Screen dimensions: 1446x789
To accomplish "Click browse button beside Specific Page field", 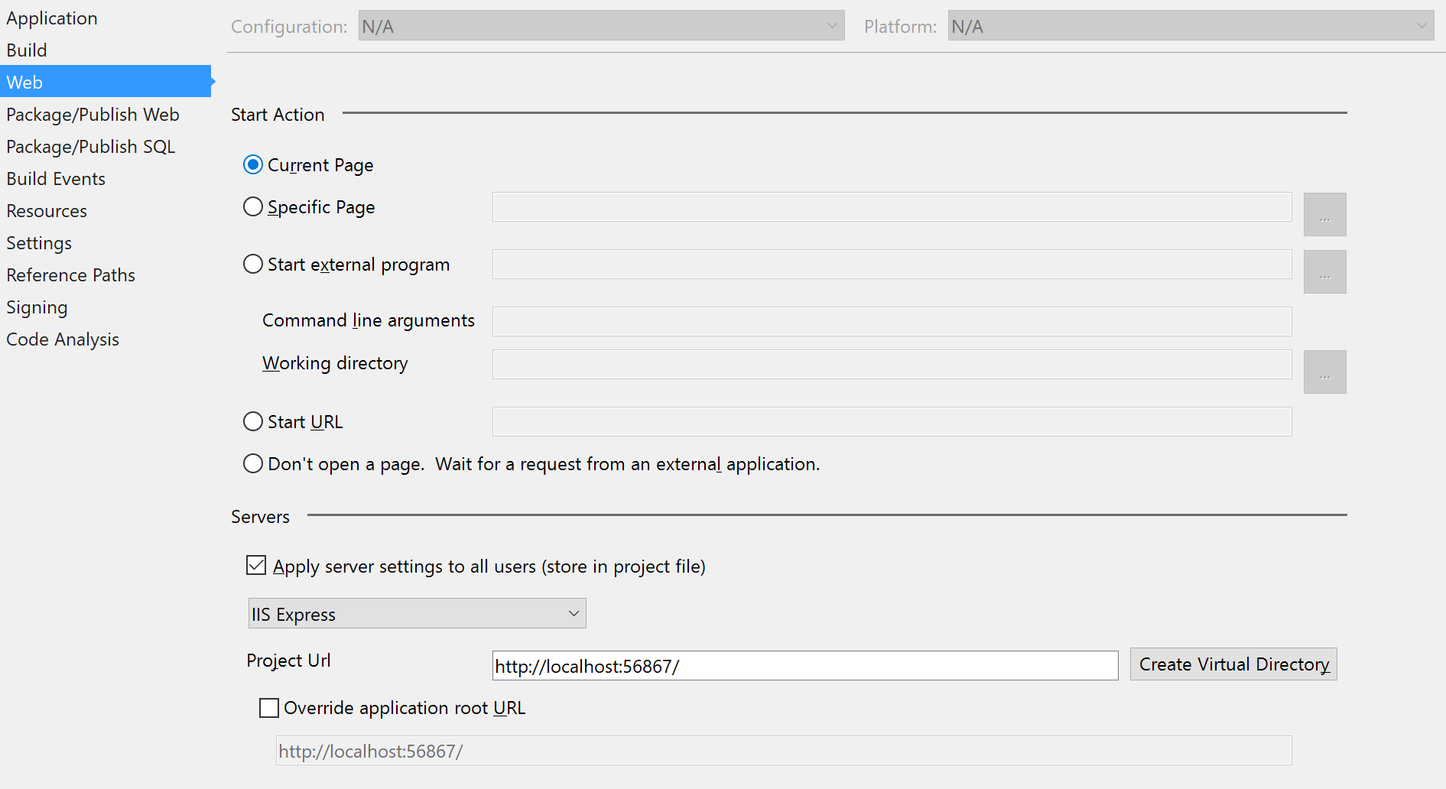I will coord(1324,215).
